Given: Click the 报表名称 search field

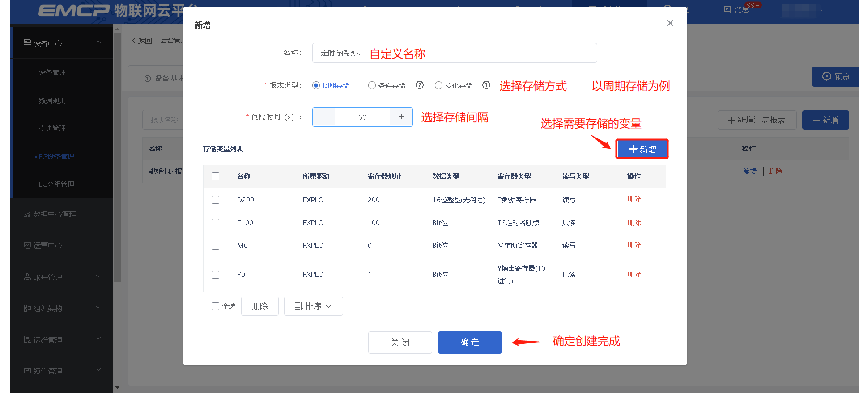Looking at the screenshot, I should 163,120.
